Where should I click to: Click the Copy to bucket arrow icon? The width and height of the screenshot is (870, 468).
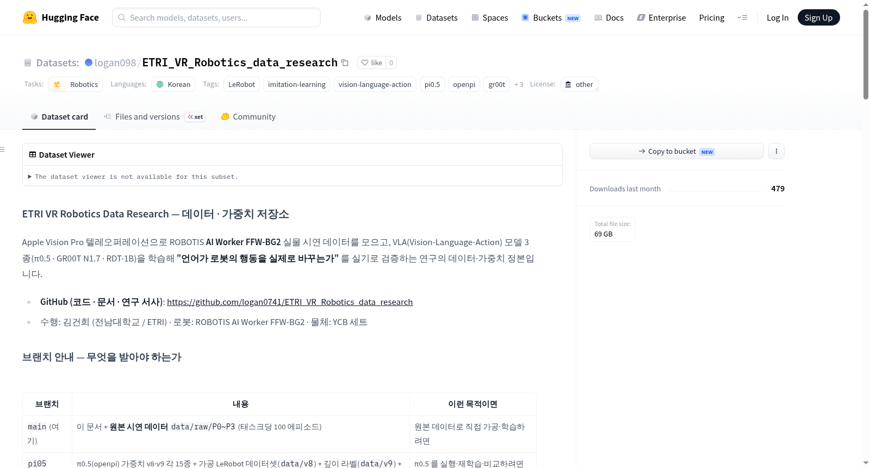click(642, 151)
